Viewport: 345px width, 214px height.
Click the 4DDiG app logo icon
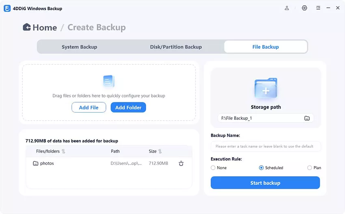[7, 9]
